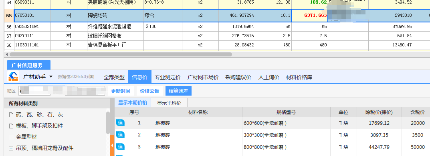Select the 模板、脚手架及扣件 category

(40, 126)
